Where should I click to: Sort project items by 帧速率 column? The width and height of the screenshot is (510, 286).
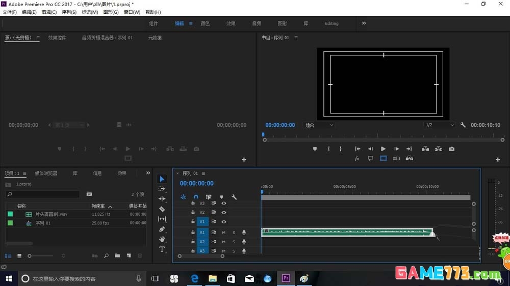98,206
